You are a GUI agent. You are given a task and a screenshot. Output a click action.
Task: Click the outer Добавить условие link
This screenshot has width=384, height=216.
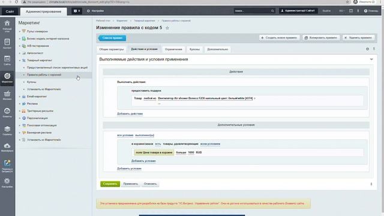(x=129, y=169)
